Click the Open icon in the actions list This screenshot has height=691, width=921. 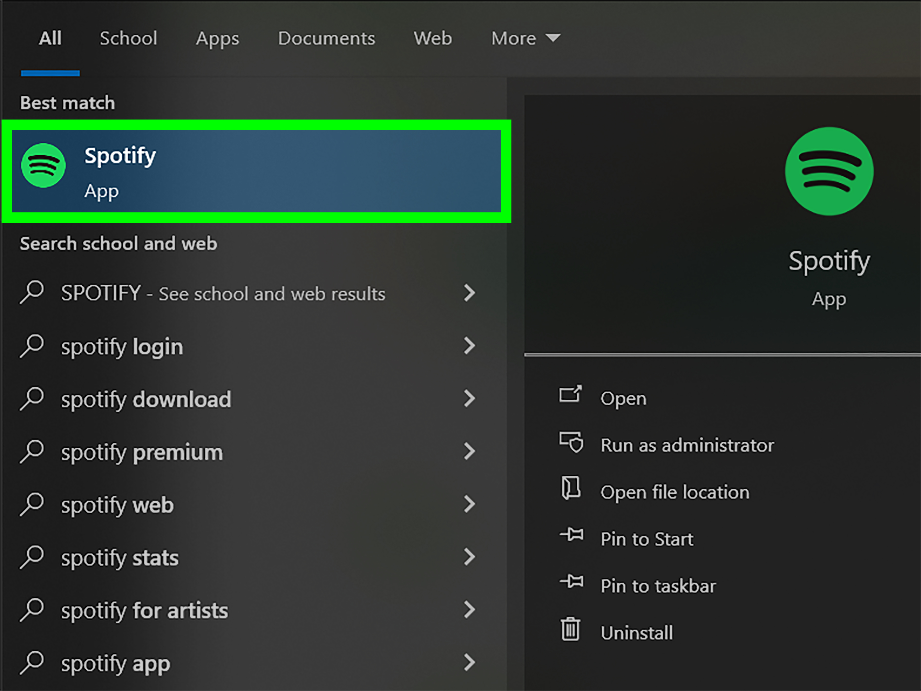click(x=570, y=394)
